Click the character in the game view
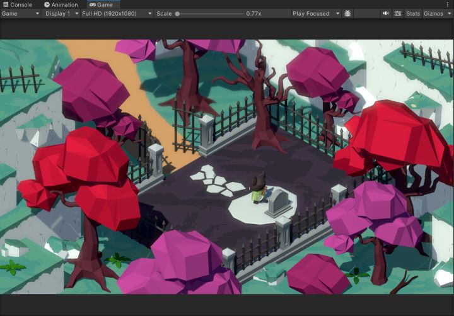This screenshot has height=316, width=454. 259,188
